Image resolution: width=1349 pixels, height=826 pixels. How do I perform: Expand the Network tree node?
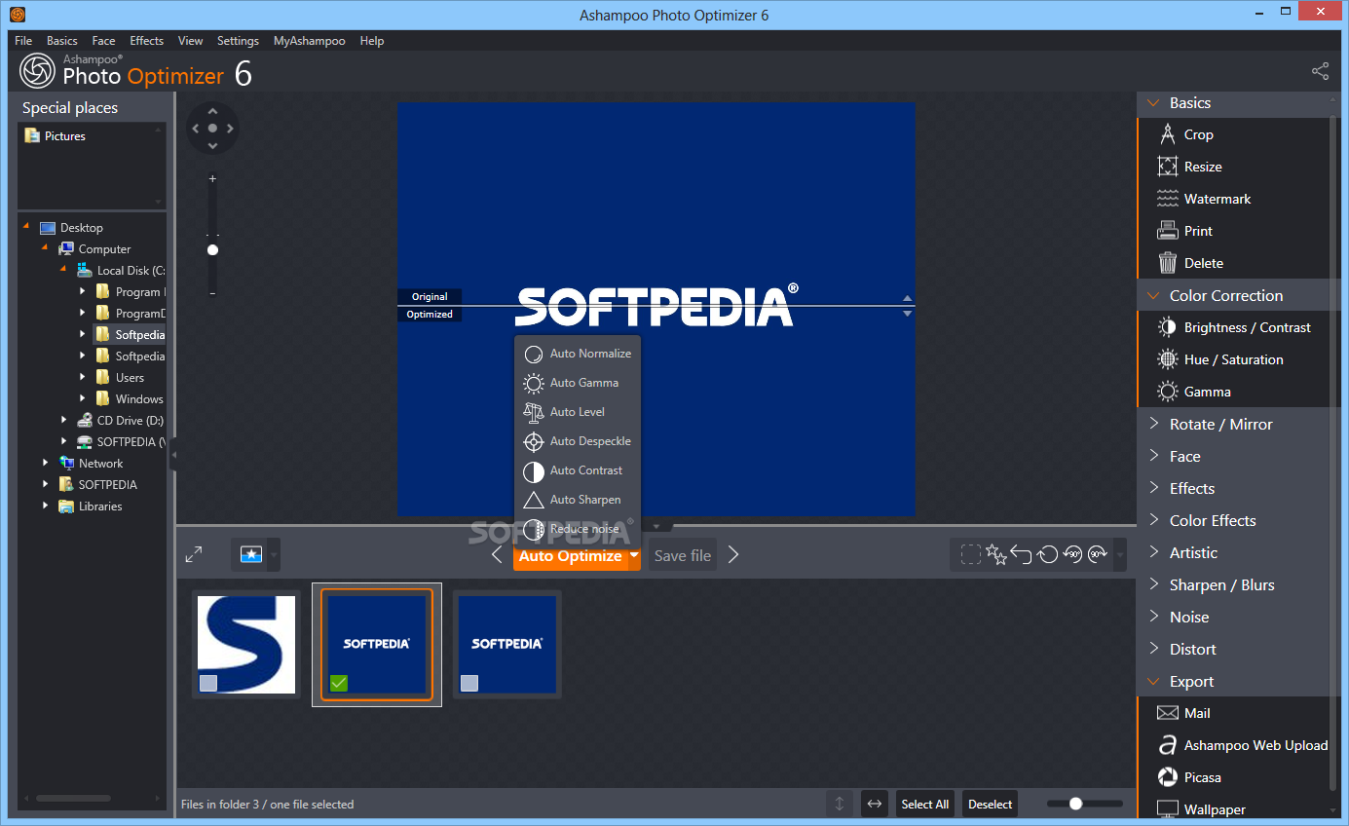pos(45,463)
